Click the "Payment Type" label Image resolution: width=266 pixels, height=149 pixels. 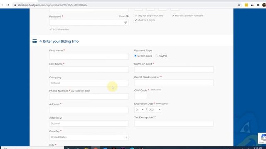(x=143, y=50)
